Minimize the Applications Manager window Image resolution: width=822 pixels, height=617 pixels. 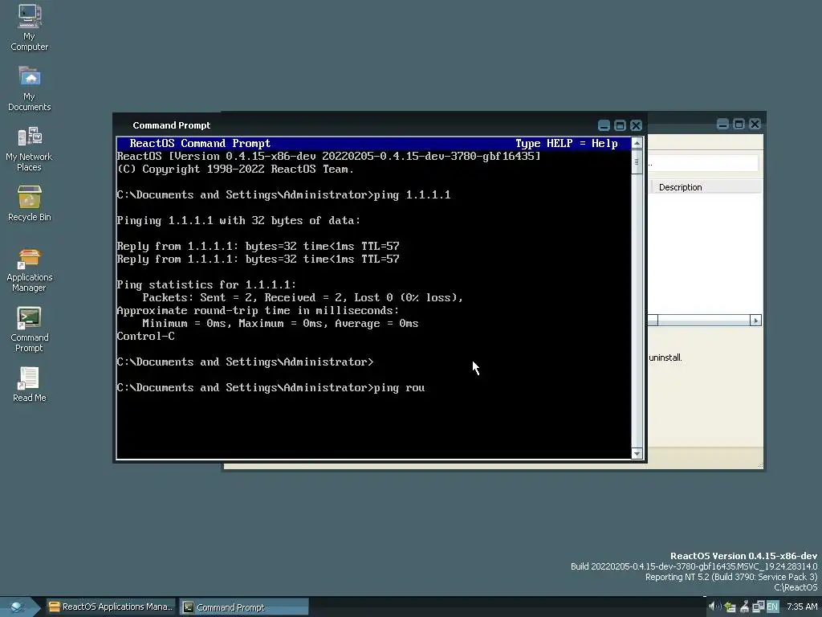pyautogui.click(x=723, y=125)
